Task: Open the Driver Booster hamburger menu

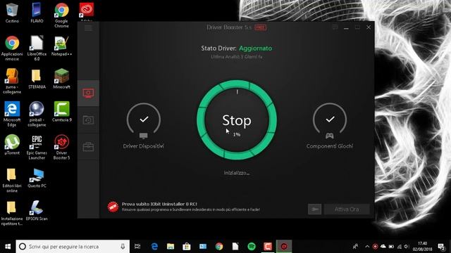Action: tap(88, 28)
